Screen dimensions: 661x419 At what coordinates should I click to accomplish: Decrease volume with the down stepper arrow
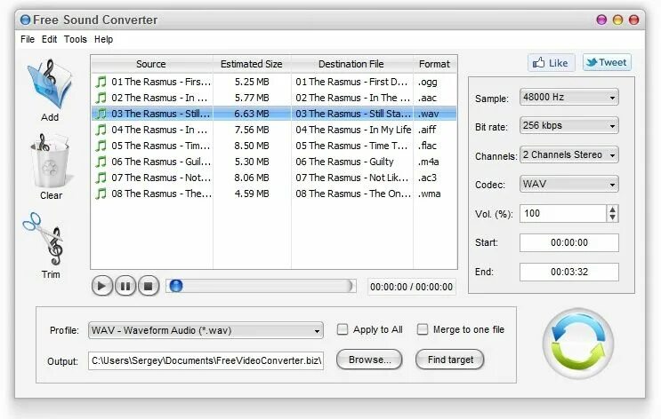click(613, 217)
